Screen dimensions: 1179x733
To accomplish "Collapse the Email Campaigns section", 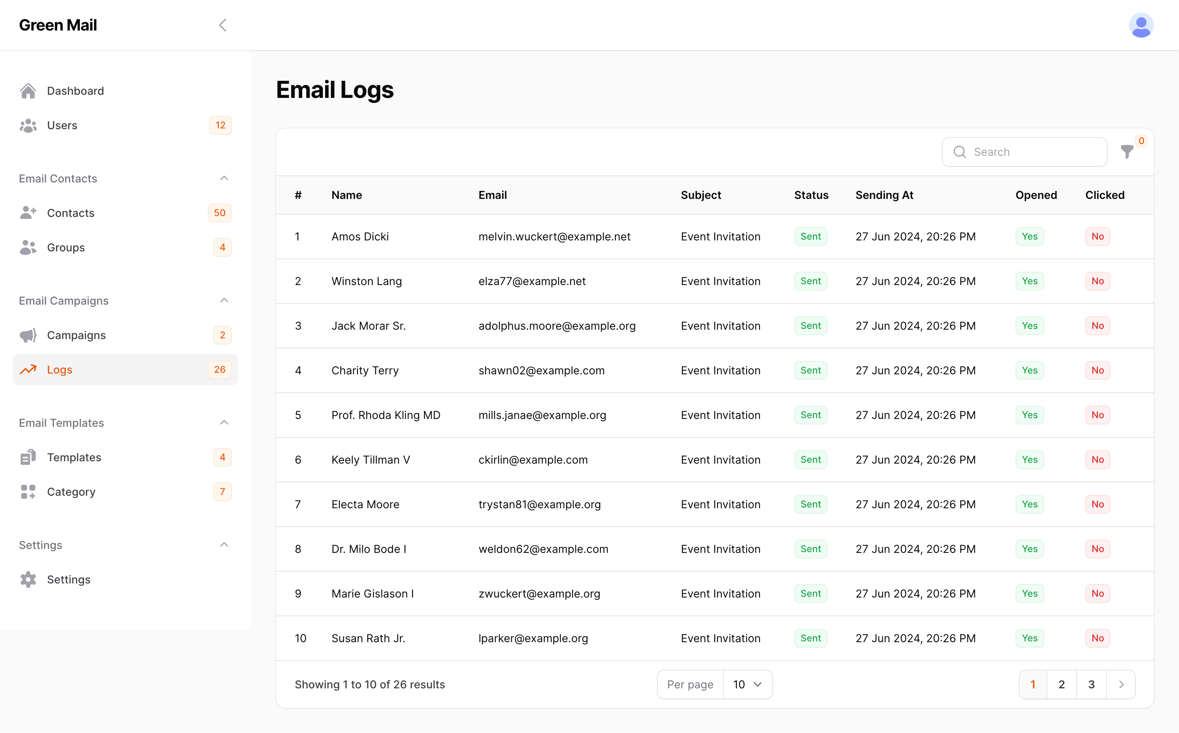I will [x=224, y=300].
